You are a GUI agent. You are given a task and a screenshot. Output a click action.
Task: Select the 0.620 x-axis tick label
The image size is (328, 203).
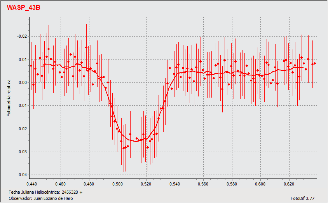(x=289, y=183)
